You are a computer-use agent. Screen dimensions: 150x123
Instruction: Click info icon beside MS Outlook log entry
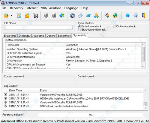tap(6, 106)
